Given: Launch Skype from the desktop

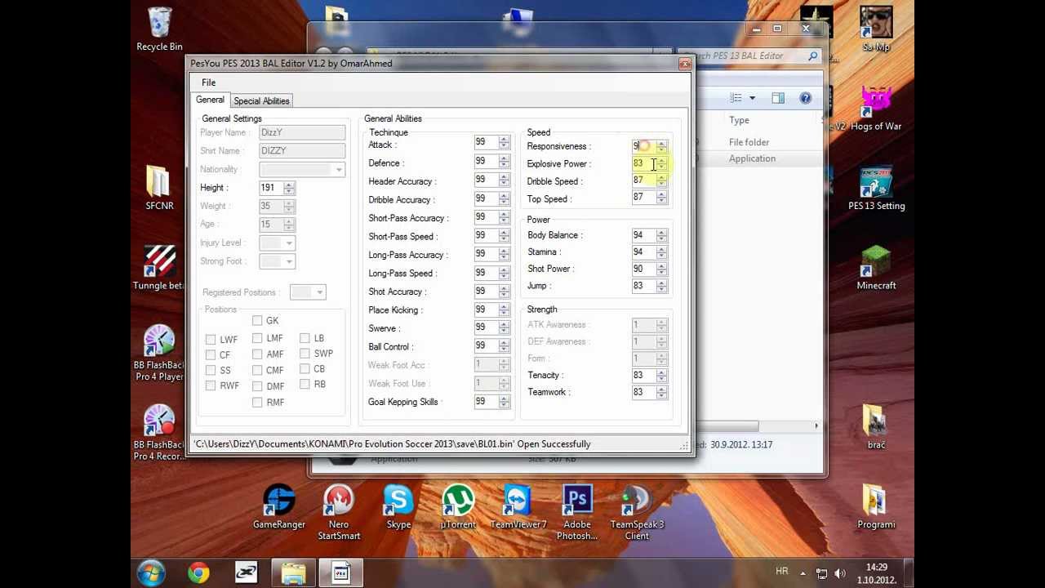Looking at the screenshot, I should coord(398,507).
